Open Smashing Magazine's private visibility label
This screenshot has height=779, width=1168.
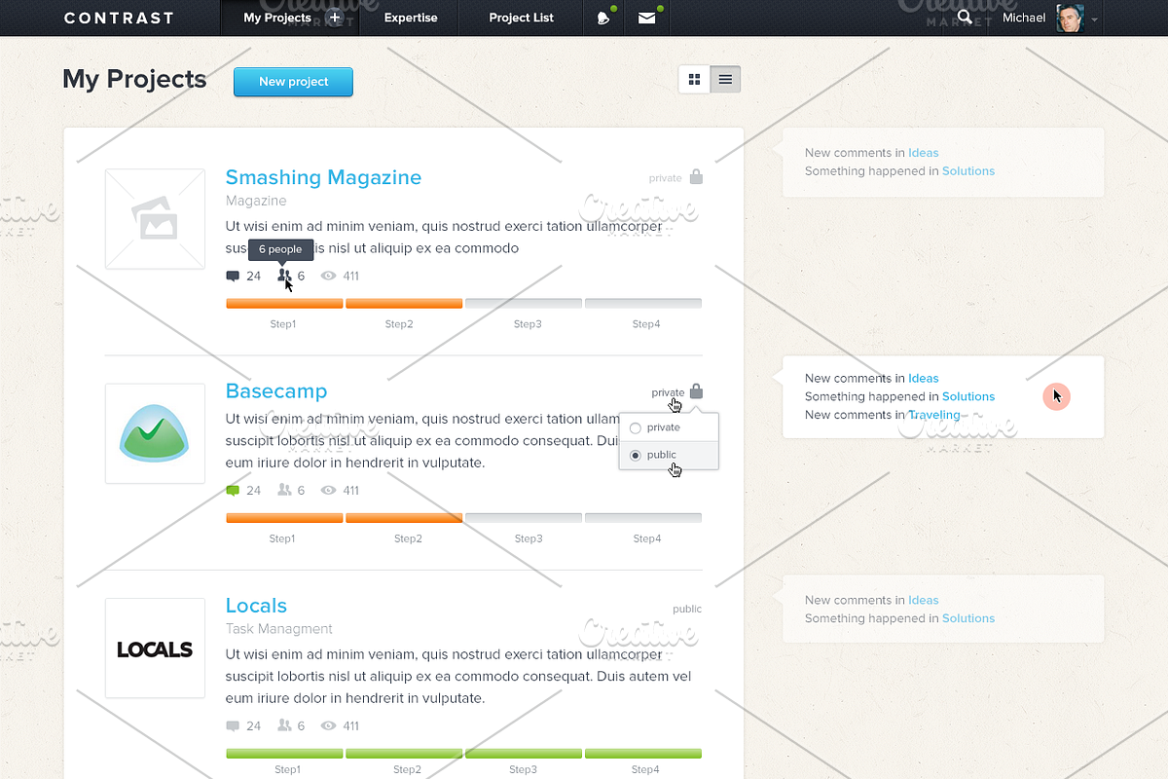click(x=666, y=178)
